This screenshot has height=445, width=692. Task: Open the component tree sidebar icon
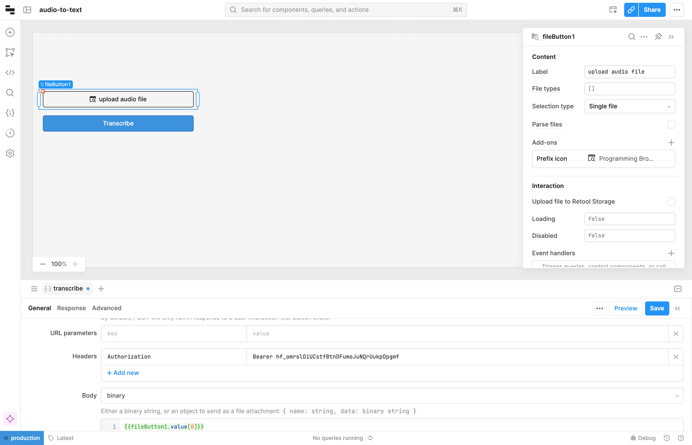pyautogui.click(x=10, y=53)
